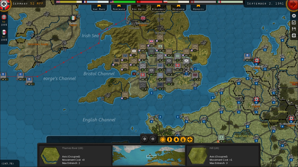This screenshot has width=298, height=167.
Task: Click the Anglesey island label
Action: coord(104,25)
